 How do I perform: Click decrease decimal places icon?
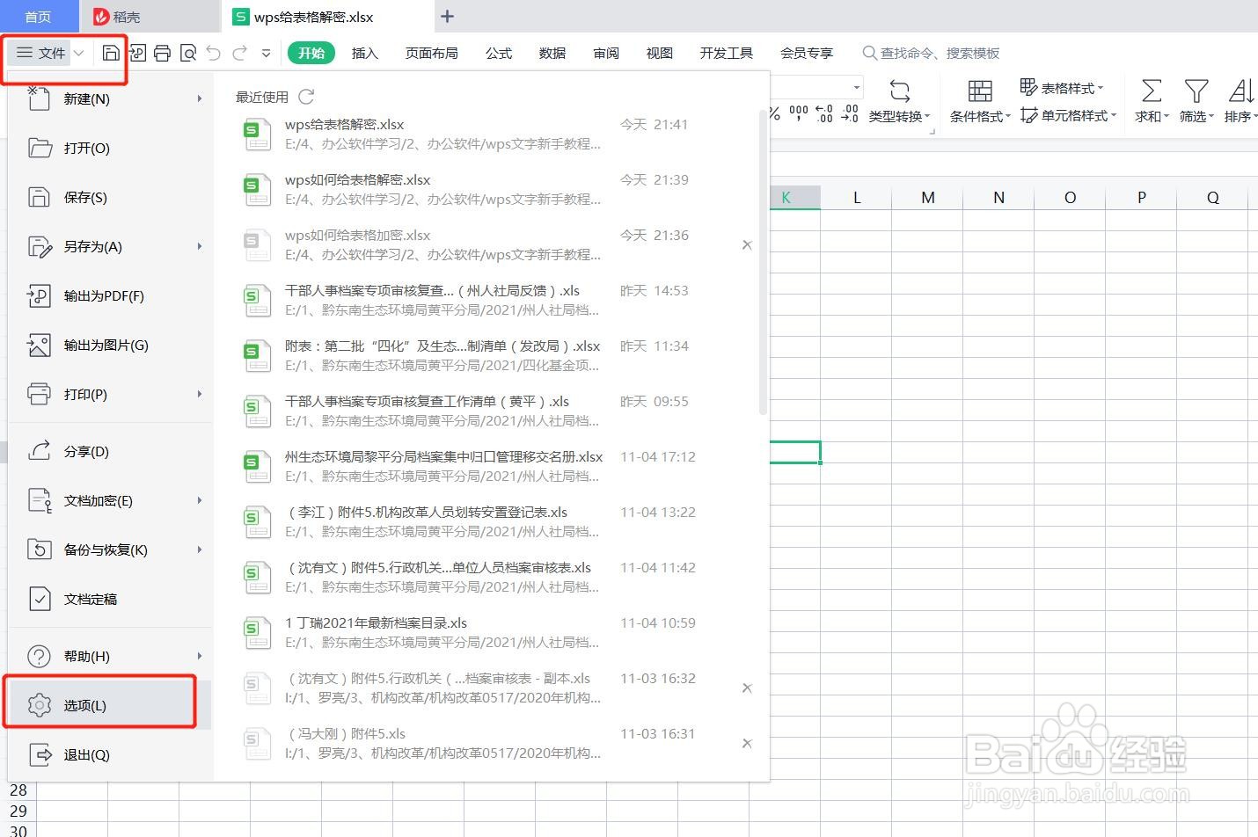pos(850,113)
